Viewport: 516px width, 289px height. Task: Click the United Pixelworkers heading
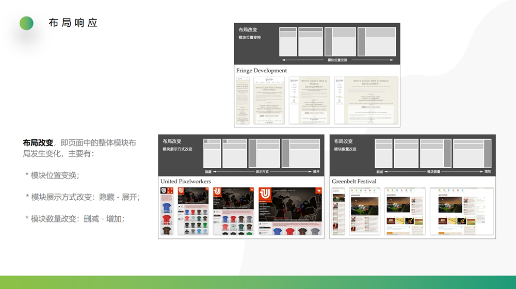coord(186,182)
